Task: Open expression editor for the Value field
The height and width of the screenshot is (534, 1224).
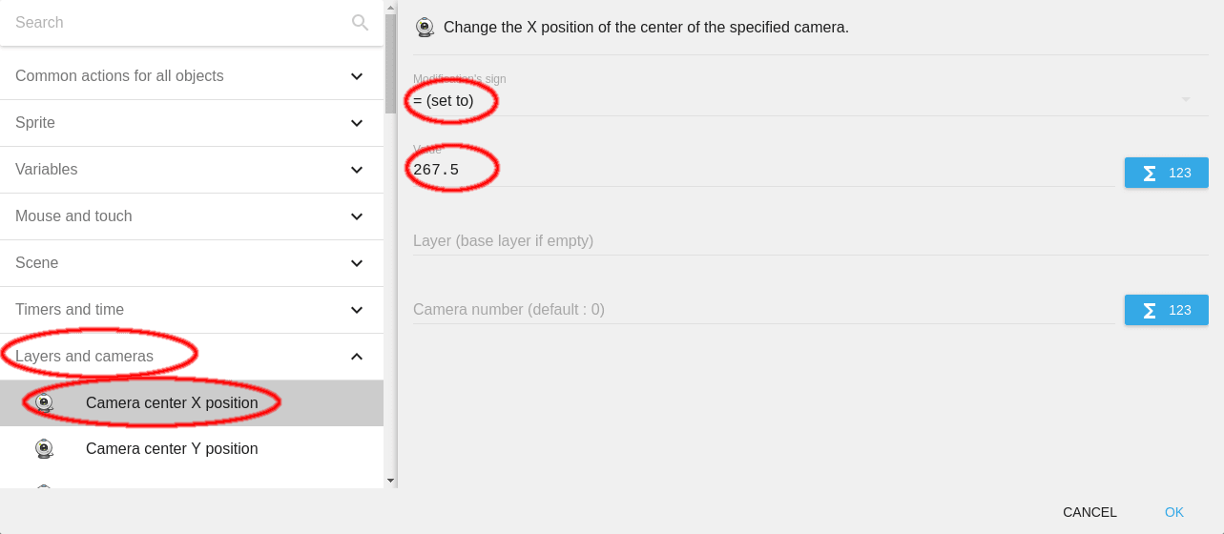Action: (1166, 173)
